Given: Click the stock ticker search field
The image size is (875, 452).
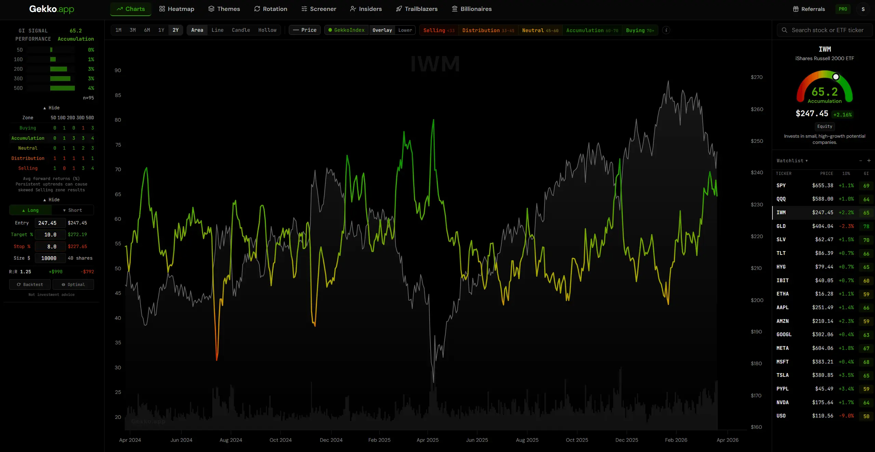Looking at the screenshot, I should click(824, 30).
